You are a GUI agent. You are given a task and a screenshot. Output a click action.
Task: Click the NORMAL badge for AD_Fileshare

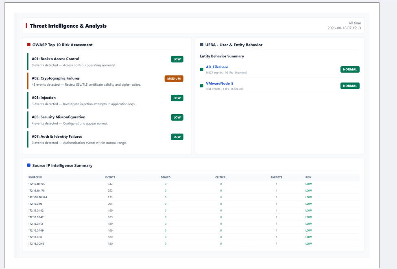pyautogui.click(x=350, y=69)
